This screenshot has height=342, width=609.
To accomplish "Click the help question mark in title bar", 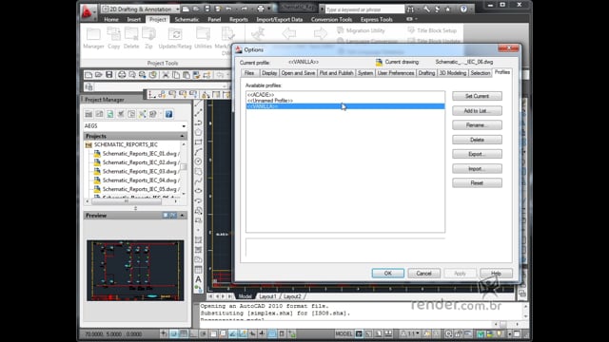I will pyautogui.click(x=463, y=9).
